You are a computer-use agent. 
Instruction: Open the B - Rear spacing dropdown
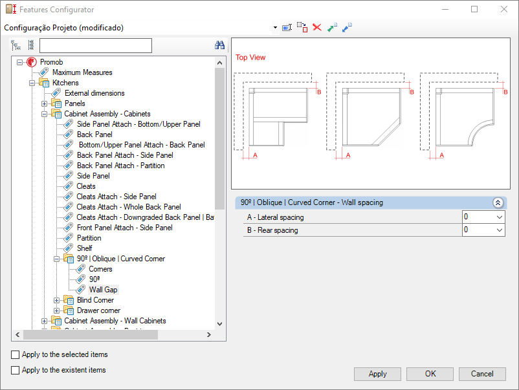(500, 230)
